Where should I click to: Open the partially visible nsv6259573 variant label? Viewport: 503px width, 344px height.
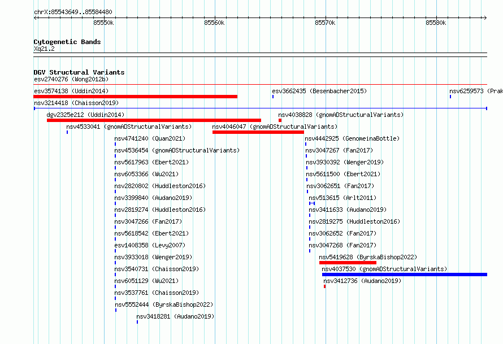coord(476,91)
